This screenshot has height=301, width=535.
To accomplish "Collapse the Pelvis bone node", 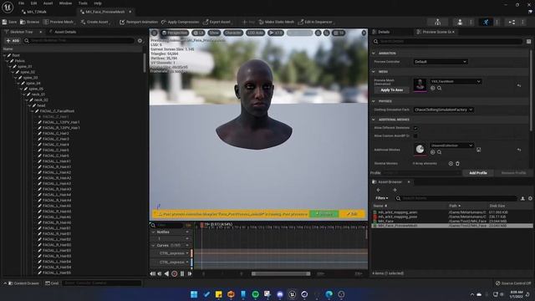I will [8, 61].
